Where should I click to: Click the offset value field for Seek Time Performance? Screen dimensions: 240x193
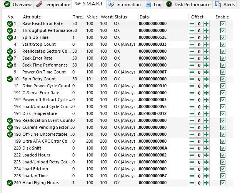199,65
